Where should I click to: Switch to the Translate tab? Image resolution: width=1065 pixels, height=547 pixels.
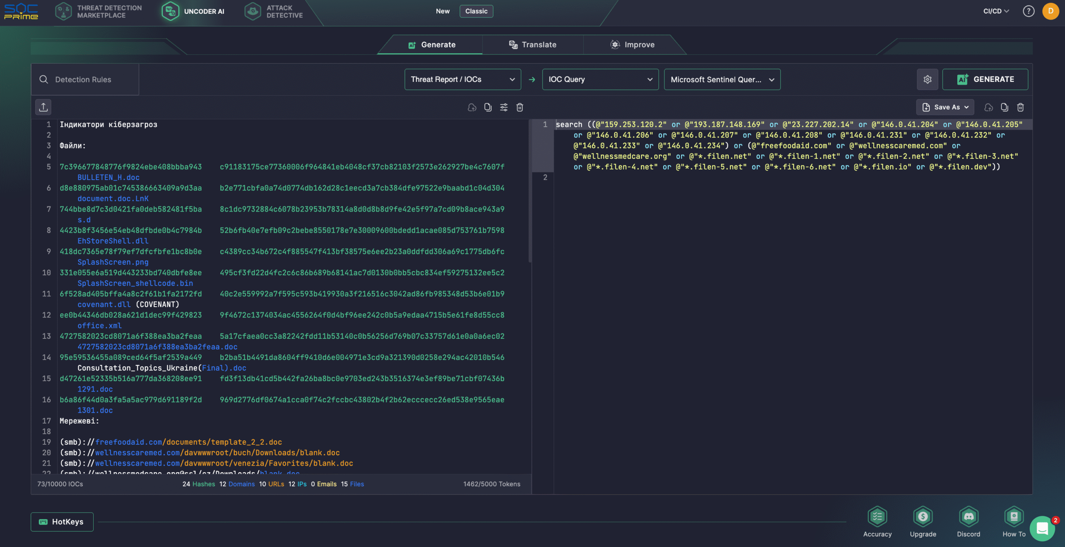(x=532, y=45)
